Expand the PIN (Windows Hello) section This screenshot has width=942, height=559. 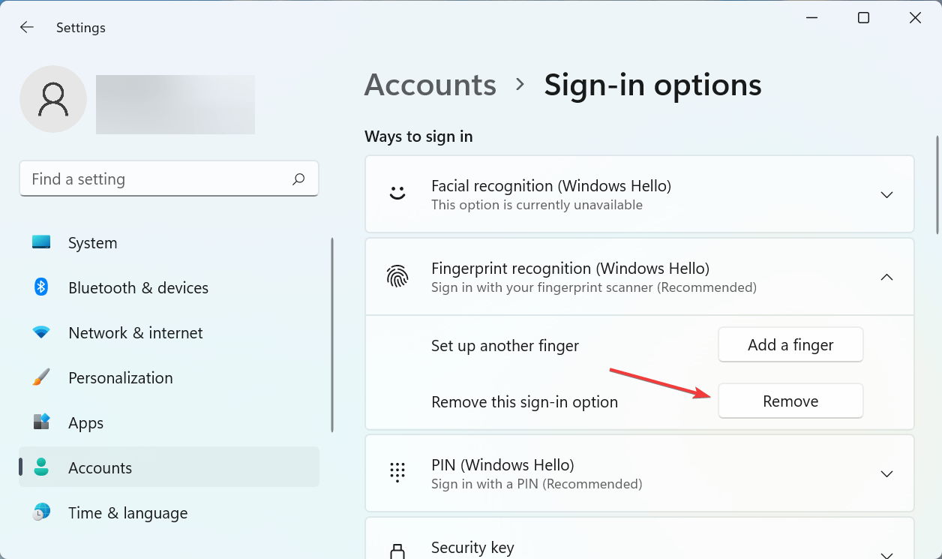pyautogui.click(x=886, y=473)
